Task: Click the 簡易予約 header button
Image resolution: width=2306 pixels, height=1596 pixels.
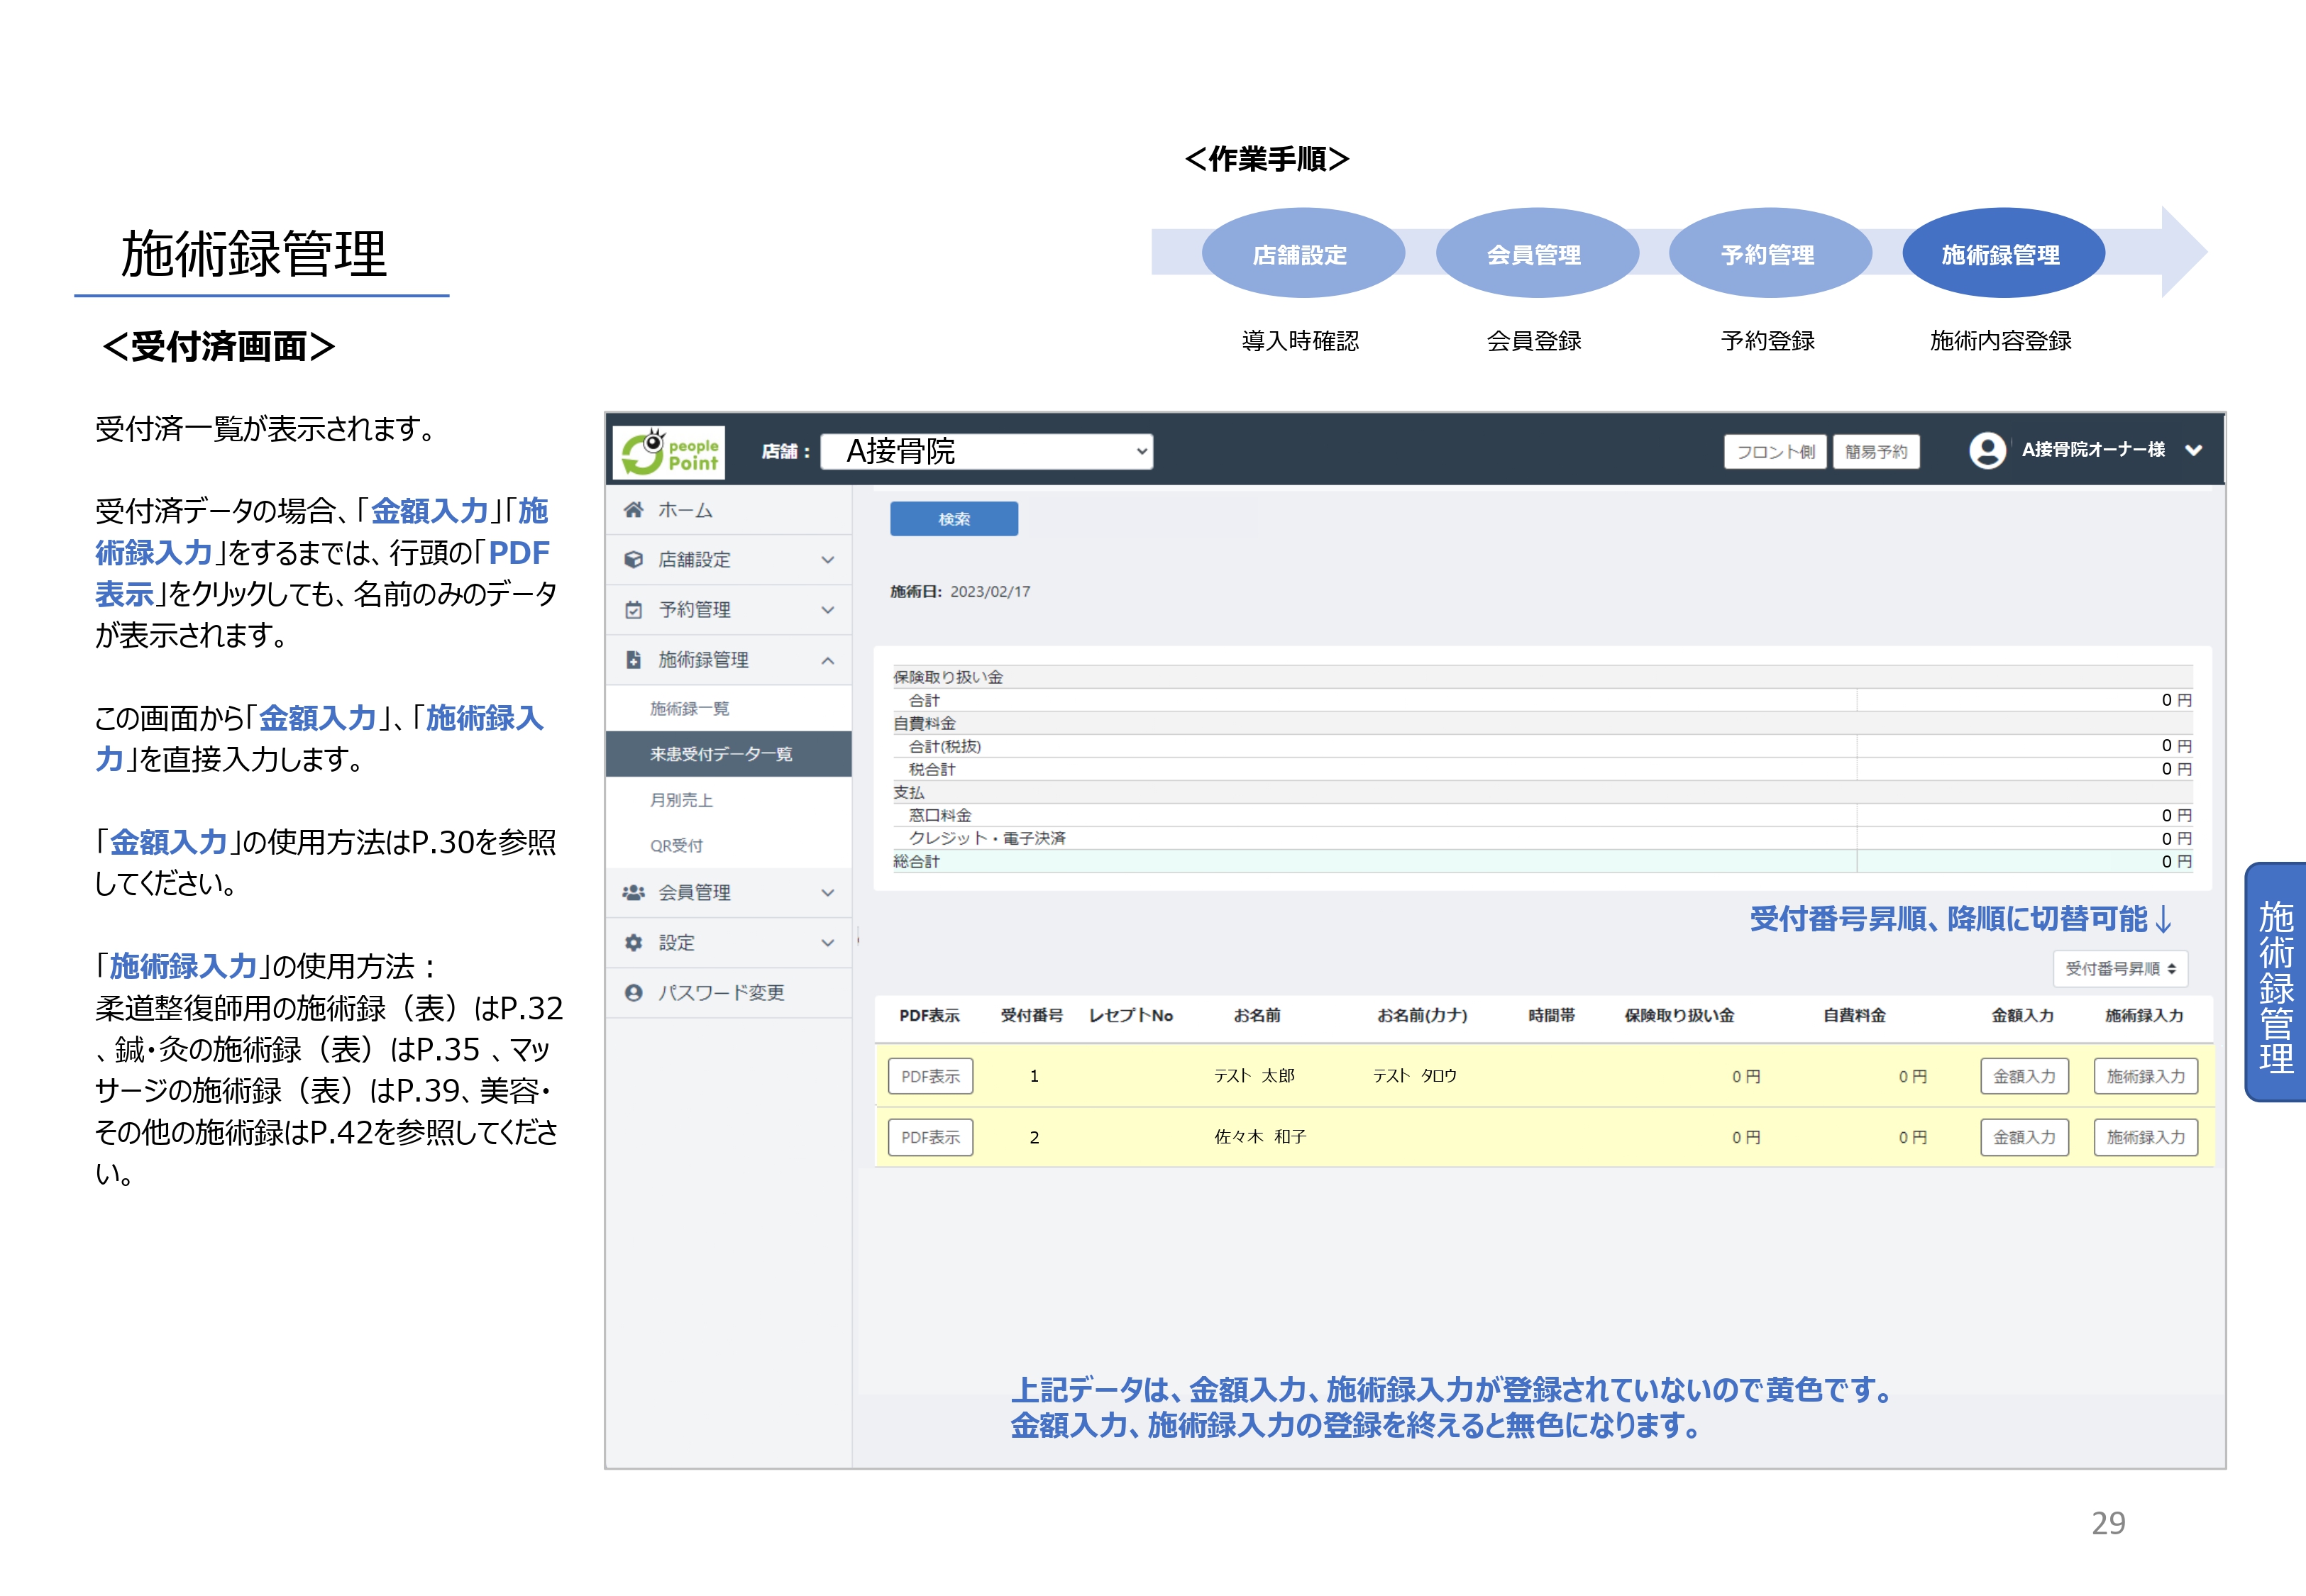Action: point(1875,451)
